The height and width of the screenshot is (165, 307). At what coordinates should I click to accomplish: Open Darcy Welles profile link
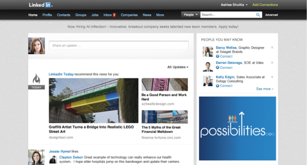coord(226,48)
